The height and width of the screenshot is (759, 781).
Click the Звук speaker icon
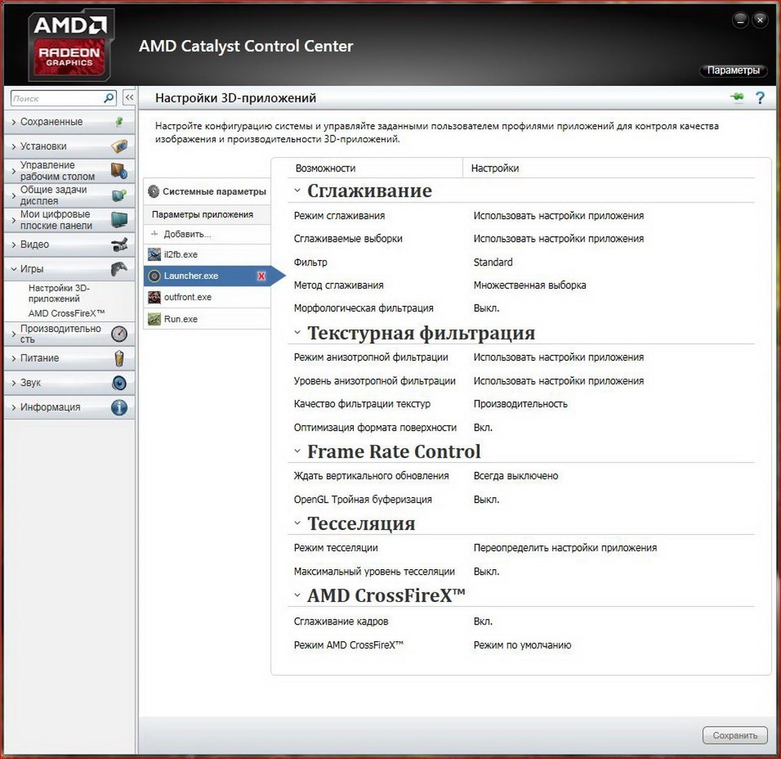coord(120,383)
